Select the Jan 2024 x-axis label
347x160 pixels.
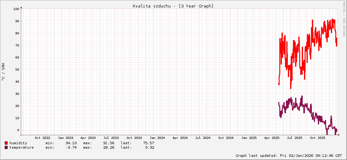click(157, 138)
